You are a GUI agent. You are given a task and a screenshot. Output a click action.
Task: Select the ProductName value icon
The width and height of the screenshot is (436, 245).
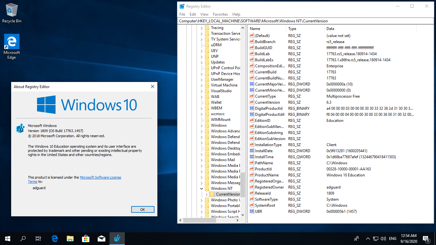point(252,175)
